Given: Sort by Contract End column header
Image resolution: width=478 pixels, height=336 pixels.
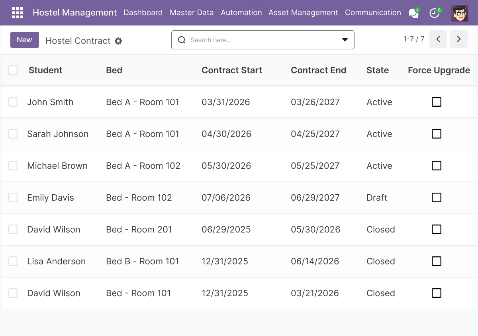Looking at the screenshot, I should 318,70.
